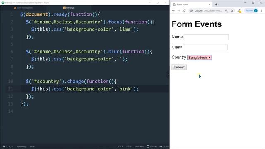The height and width of the screenshot is (149, 265).
Task: Open a new browser tab
Action: 216,5
